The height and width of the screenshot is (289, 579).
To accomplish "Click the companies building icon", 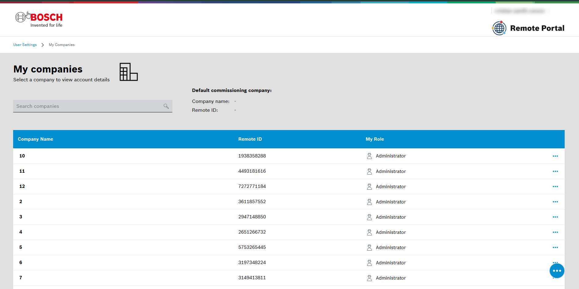I will point(128,72).
